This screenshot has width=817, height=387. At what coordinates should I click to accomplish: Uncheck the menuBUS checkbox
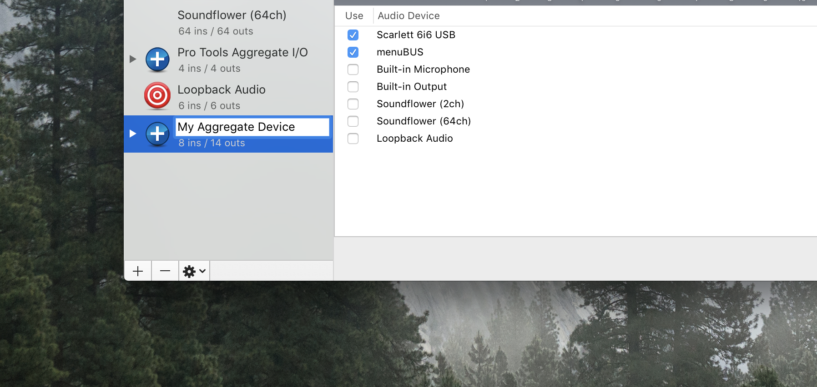[x=353, y=52]
